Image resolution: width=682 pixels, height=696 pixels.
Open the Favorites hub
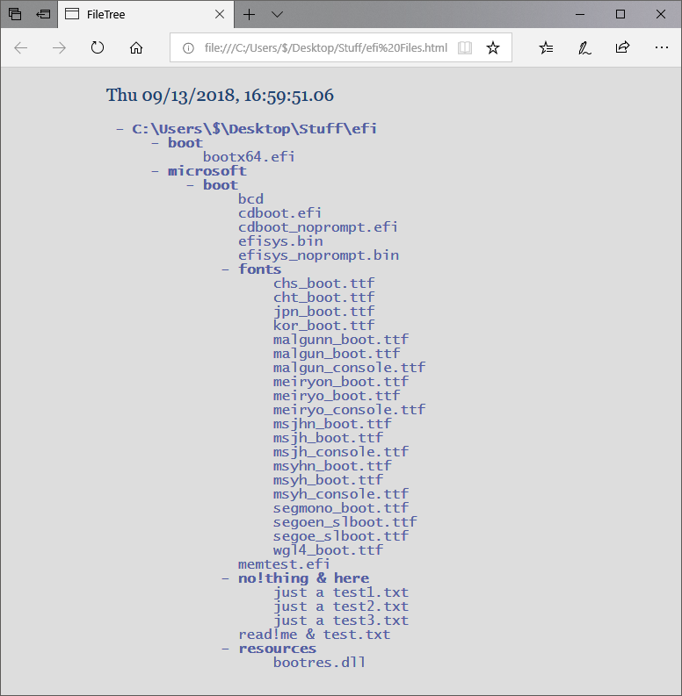(x=546, y=47)
